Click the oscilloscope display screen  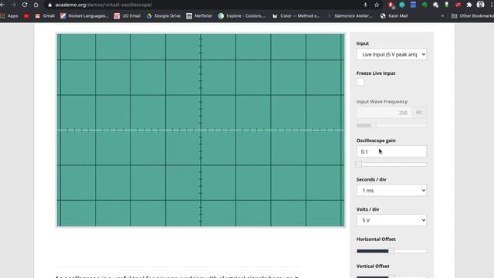point(201,130)
